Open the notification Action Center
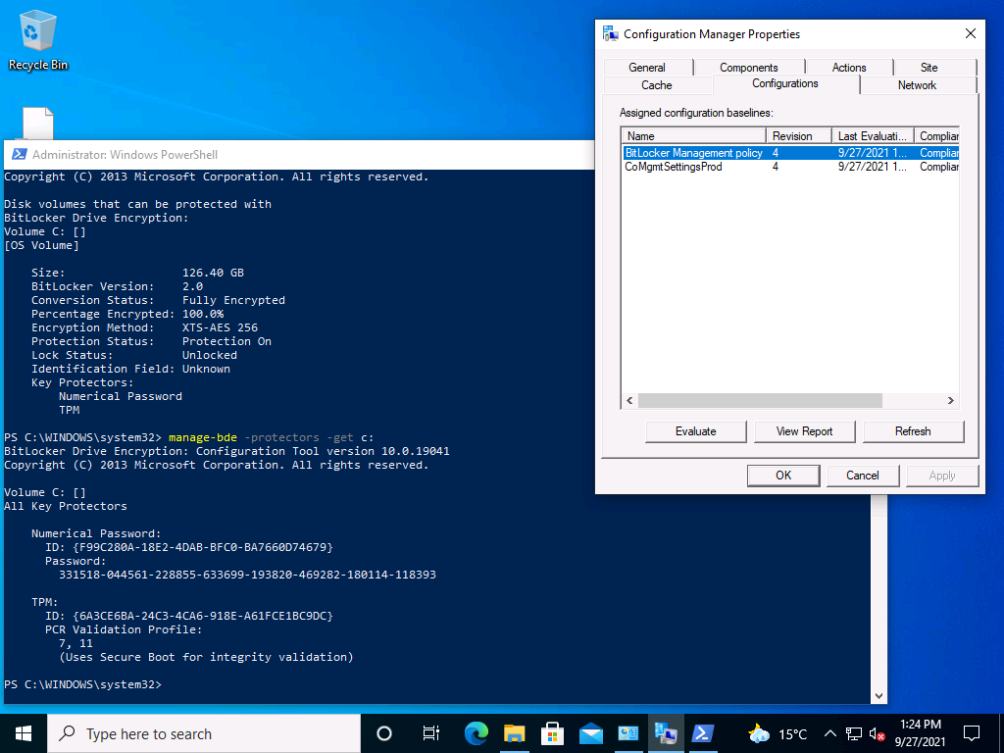Screen dimensions: 1004x753 (x=972, y=733)
